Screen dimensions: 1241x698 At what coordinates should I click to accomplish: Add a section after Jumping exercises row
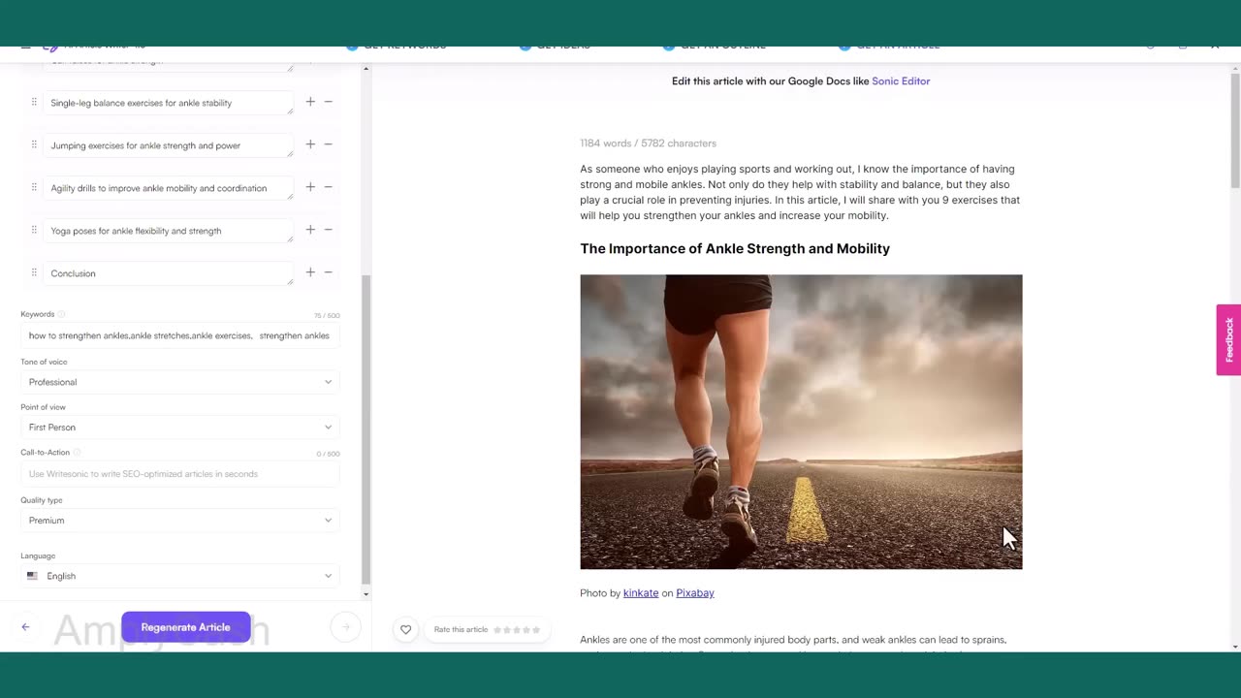pos(310,144)
